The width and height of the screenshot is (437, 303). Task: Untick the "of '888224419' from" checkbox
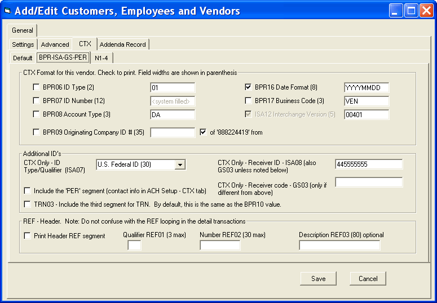click(203, 132)
